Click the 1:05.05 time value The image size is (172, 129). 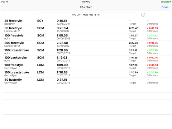(62, 36)
